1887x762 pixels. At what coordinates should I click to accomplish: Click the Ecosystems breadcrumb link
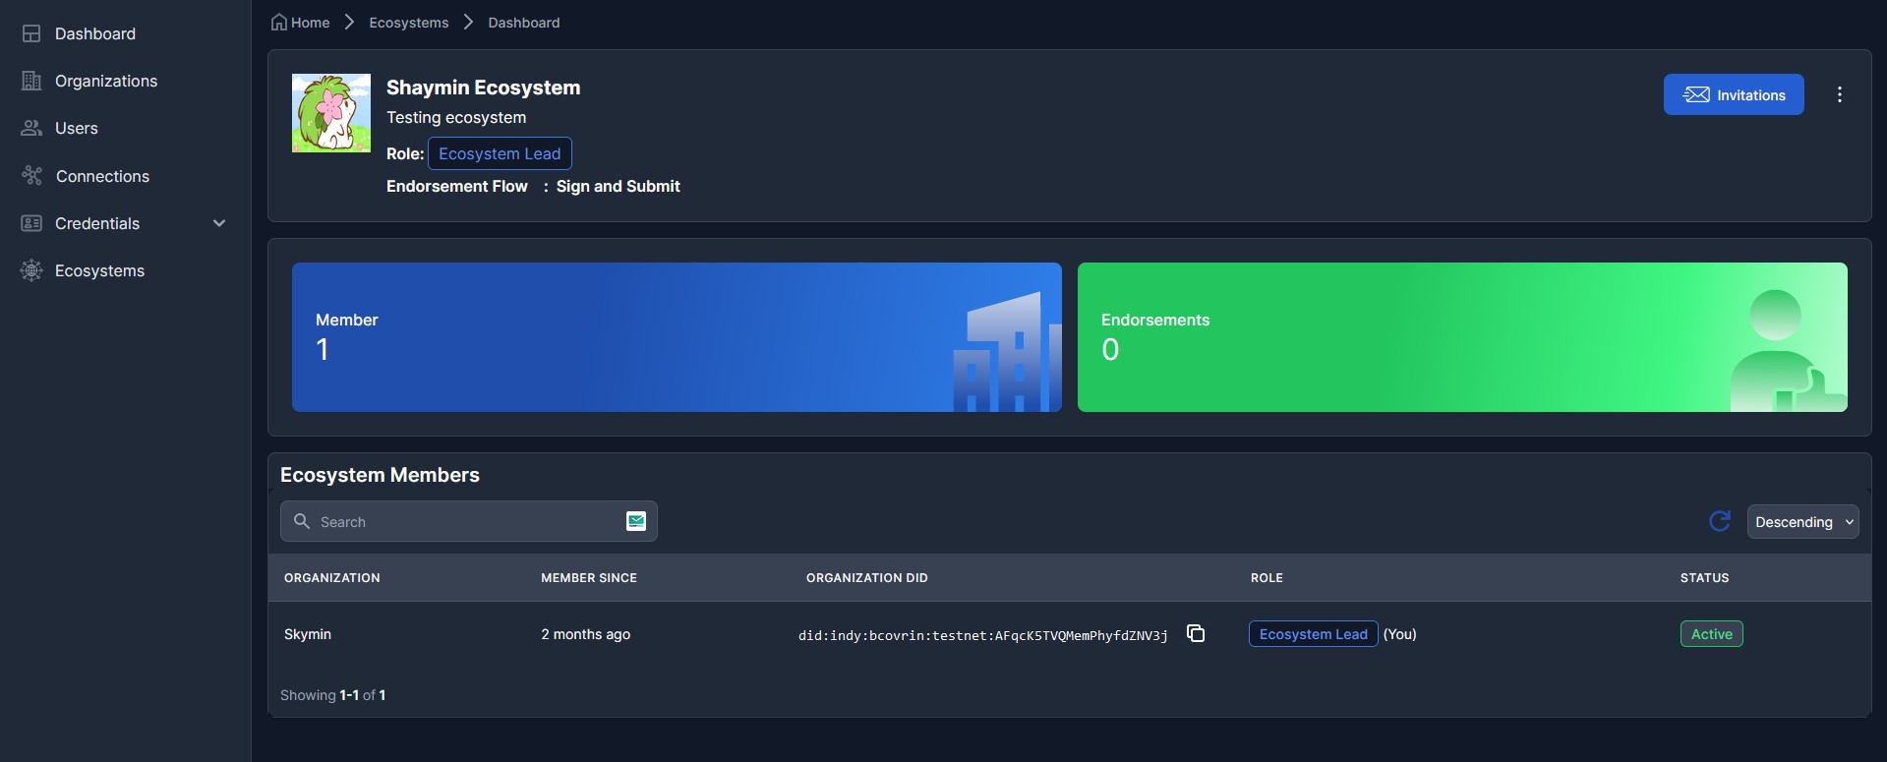coord(409,23)
